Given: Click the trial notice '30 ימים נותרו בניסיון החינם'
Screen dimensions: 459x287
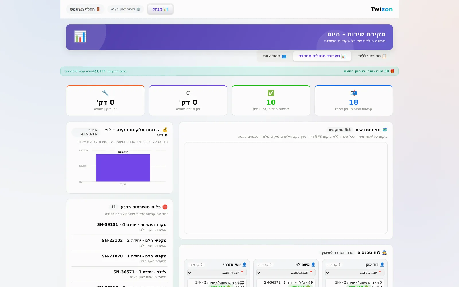Looking at the screenshot, I should [x=366, y=71].
